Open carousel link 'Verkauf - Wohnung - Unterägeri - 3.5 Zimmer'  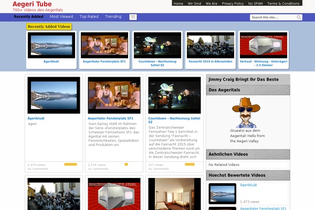coord(264,64)
